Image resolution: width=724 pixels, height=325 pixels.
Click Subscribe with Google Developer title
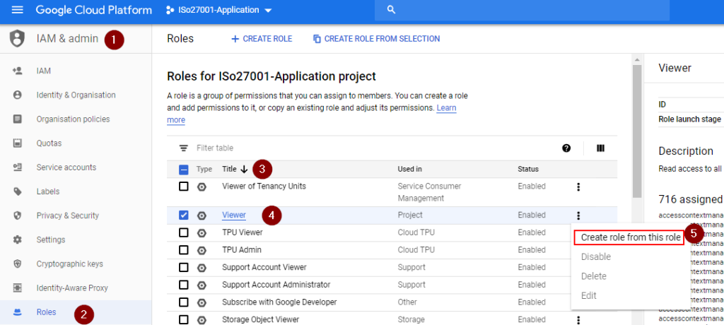279,302
